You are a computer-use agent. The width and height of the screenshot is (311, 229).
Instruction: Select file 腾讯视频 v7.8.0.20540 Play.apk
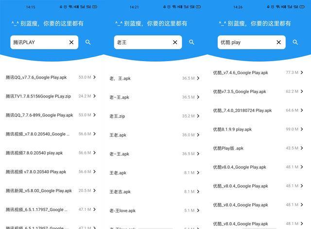click(36, 172)
